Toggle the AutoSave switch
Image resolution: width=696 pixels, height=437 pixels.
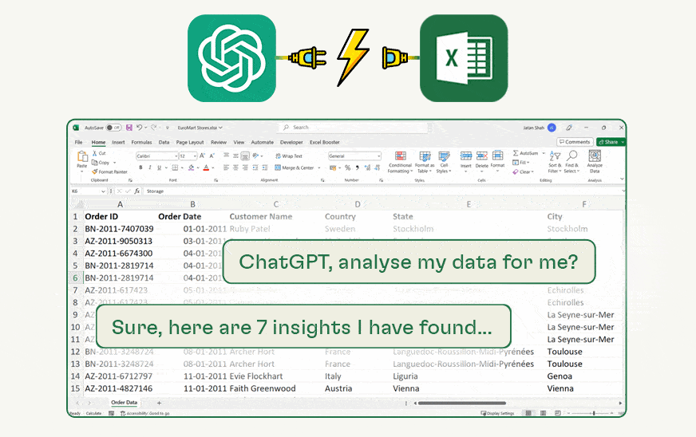(113, 128)
